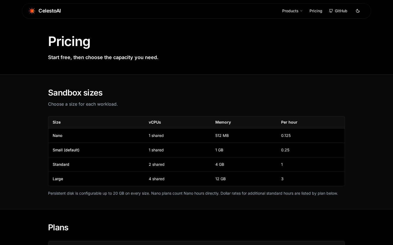Click the CelestoAI starburst logo icon
The width and height of the screenshot is (393, 245).
32,11
